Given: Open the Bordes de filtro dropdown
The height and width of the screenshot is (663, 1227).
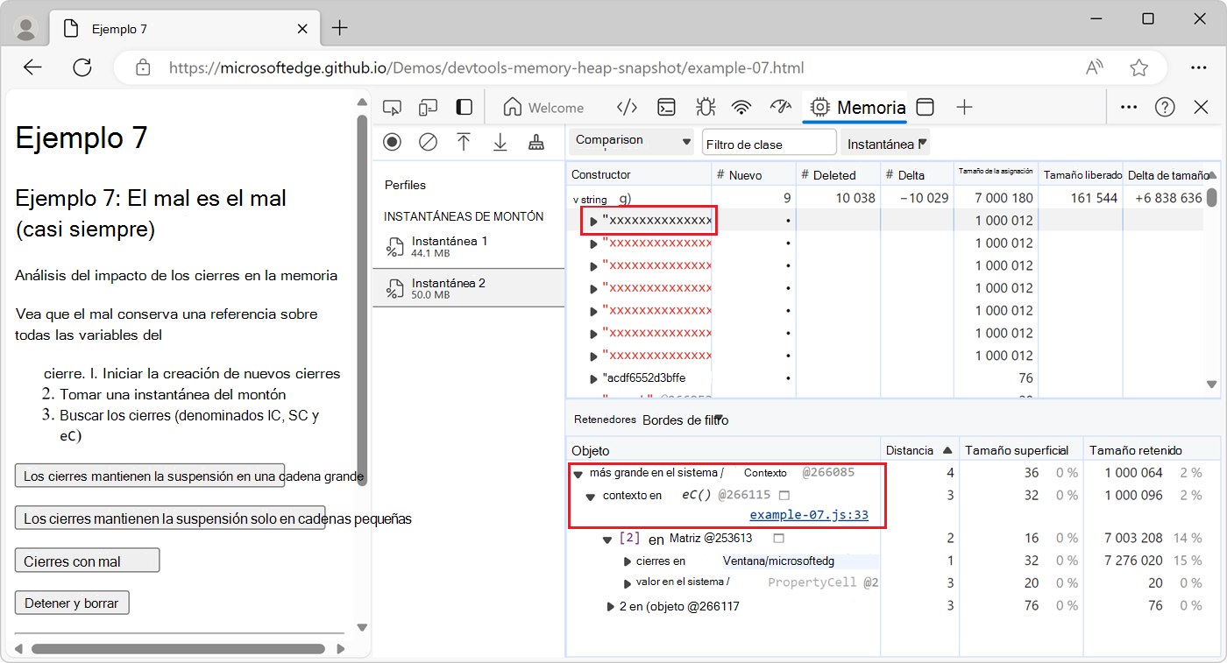Looking at the screenshot, I should coord(685,420).
